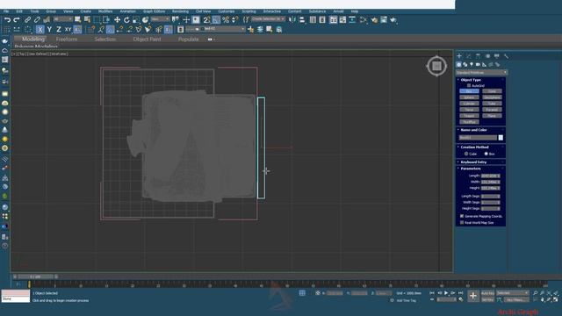Image resolution: width=562 pixels, height=316 pixels.
Task: Select the Unlink Selection icon
Action: (37, 19)
